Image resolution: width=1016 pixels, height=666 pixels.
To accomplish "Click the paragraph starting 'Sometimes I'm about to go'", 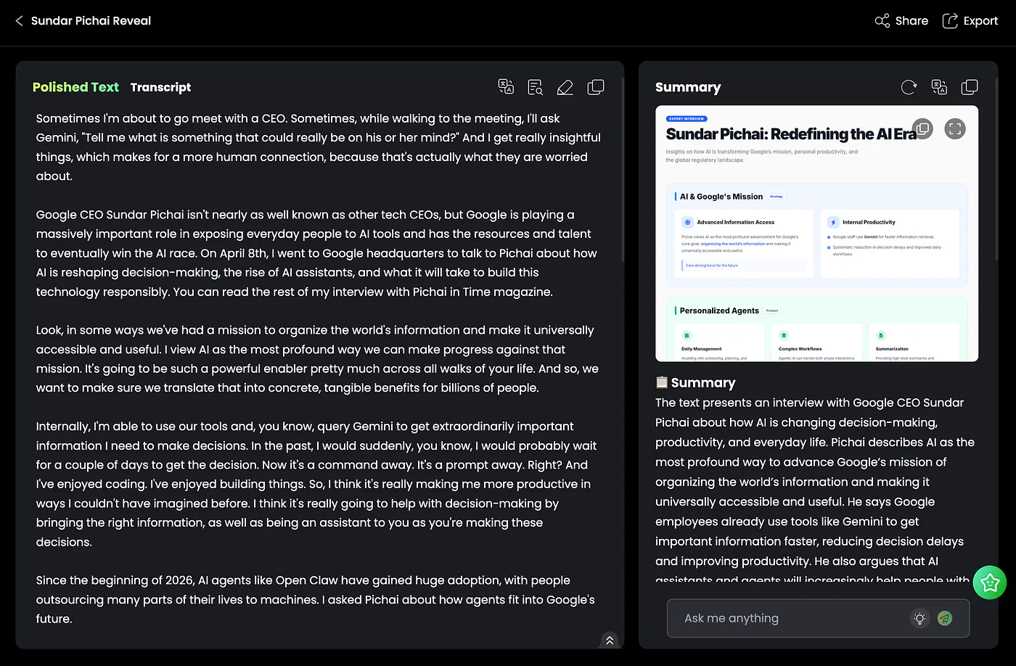I will tap(319, 147).
